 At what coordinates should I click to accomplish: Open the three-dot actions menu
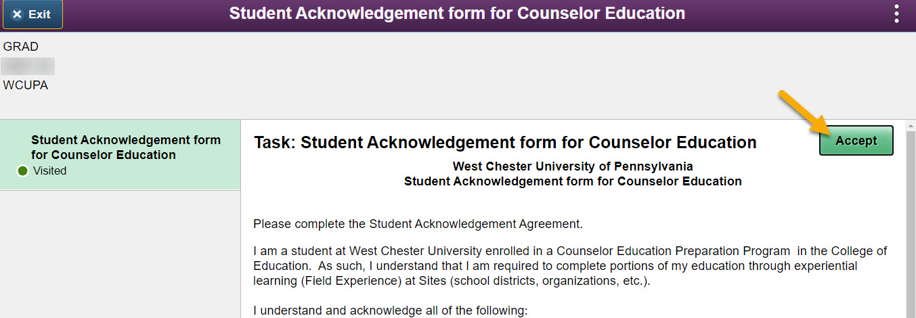click(x=897, y=14)
